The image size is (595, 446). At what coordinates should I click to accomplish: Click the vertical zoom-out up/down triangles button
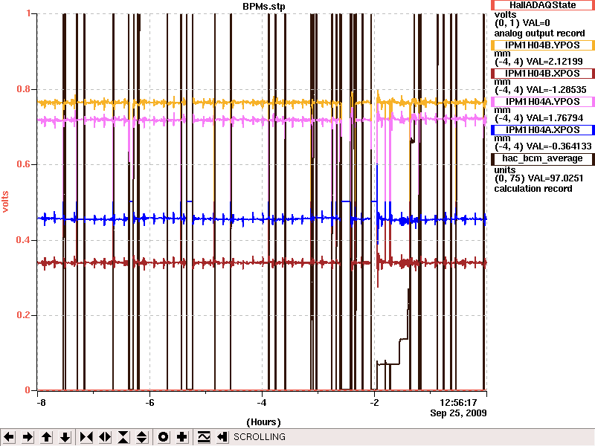pyautogui.click(x=142, y=437)
